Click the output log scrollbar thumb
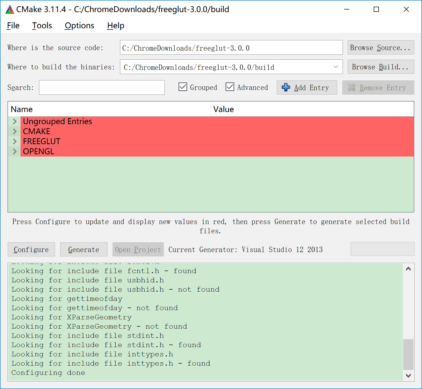The image size is (422, 389). point(408,354)
